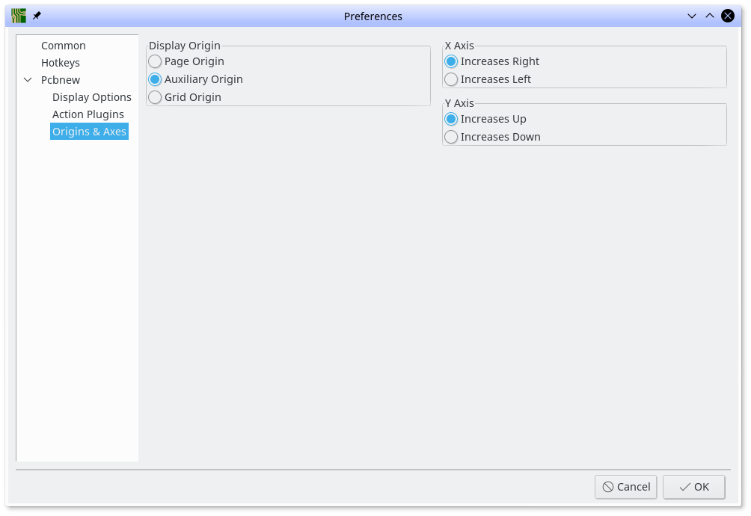Confirm preferences with OK button
Image resolution: width=751 pixels, height=516 pixels.
693,487
